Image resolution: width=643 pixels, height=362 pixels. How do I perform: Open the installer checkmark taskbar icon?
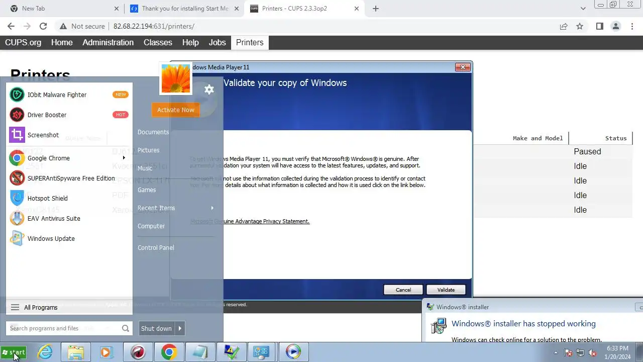[231, 352]
